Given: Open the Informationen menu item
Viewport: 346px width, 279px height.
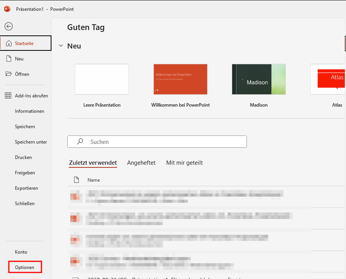Looking at the screenshot, I should 30,111.
